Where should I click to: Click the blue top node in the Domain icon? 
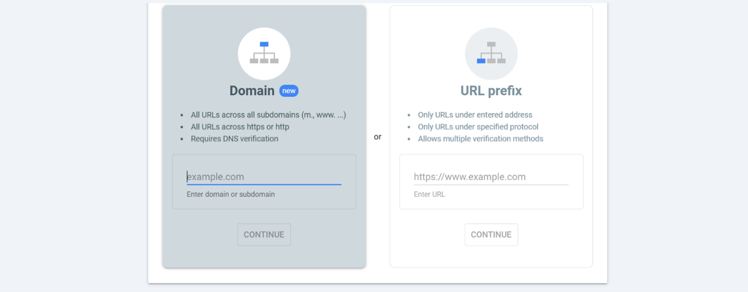coord(264,45)
